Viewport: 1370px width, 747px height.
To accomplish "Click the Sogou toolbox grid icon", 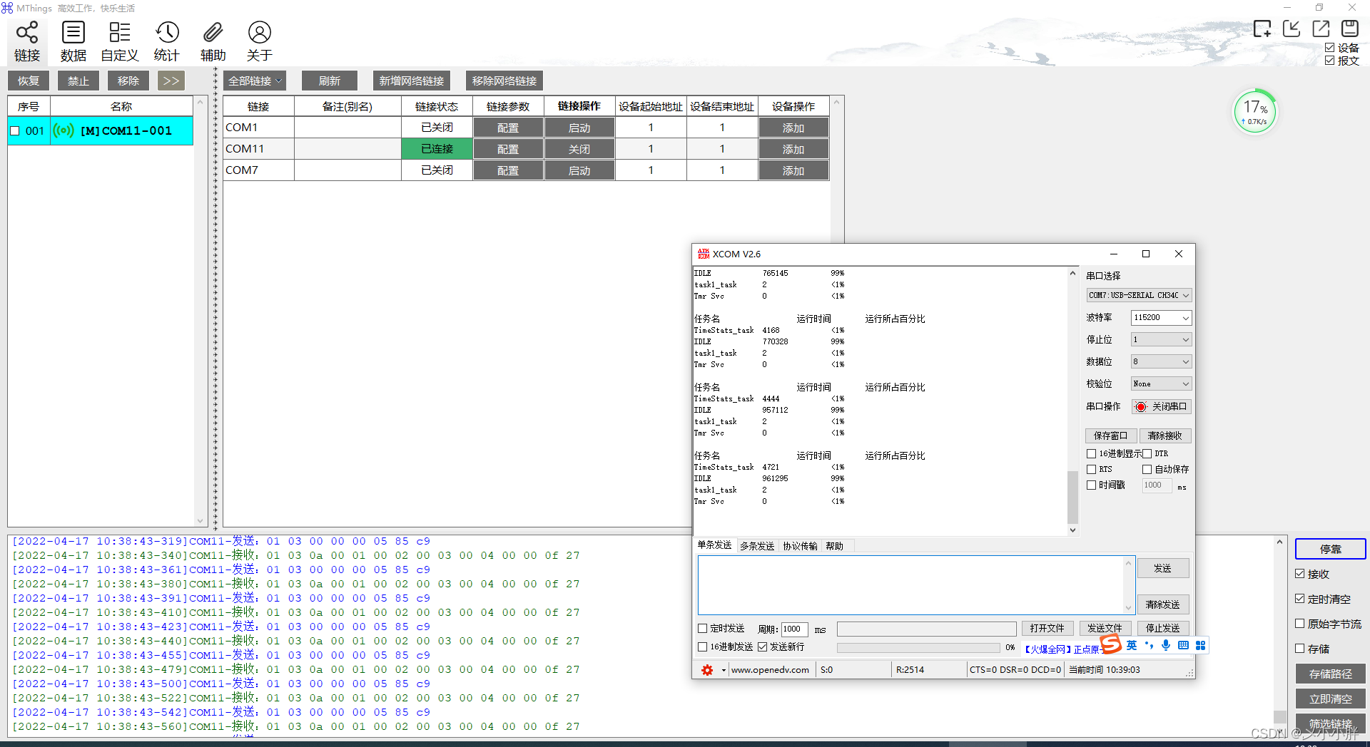I will tap(1200, 645).
